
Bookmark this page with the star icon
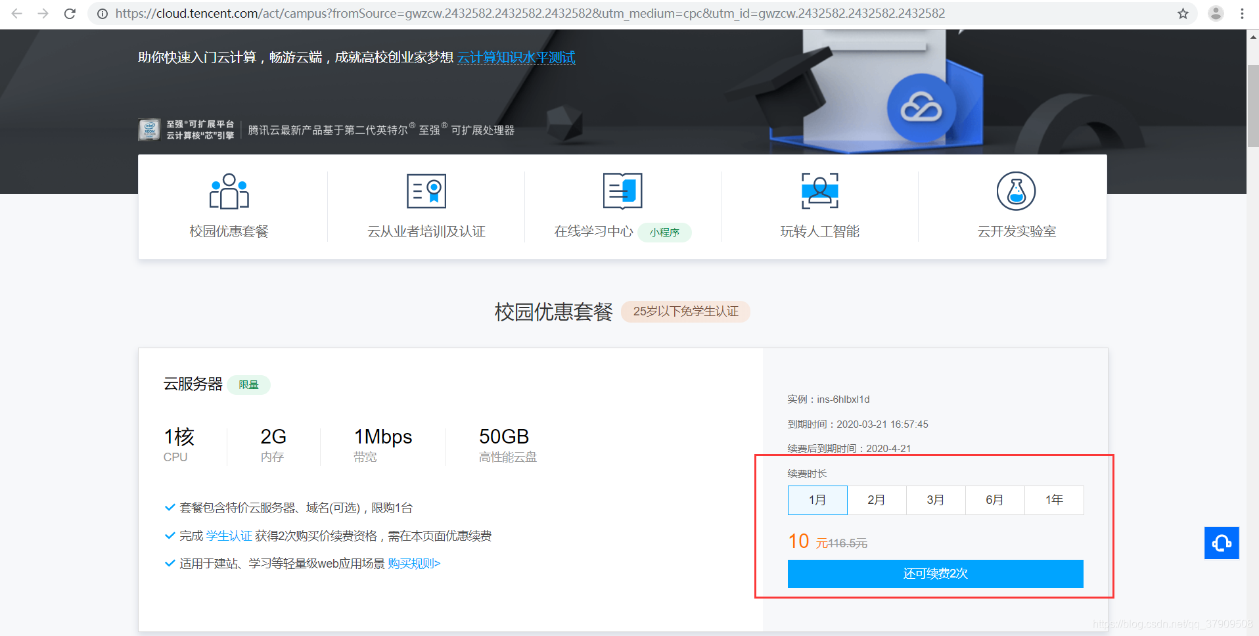[x=1183, y=13]
